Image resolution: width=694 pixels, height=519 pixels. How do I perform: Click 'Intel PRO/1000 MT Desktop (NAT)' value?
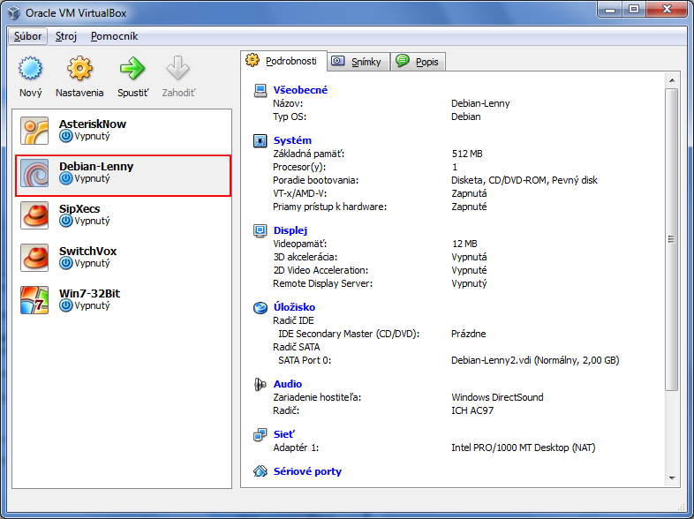(x=524, y=448)
